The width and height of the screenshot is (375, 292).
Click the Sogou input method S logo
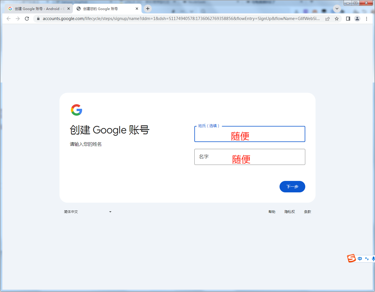(x=352, y=258)
